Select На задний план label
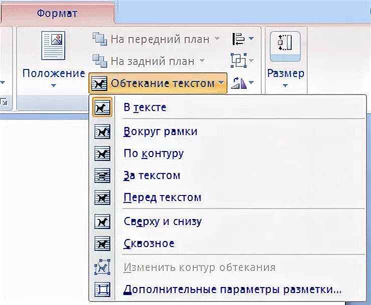 pos(152,61)
